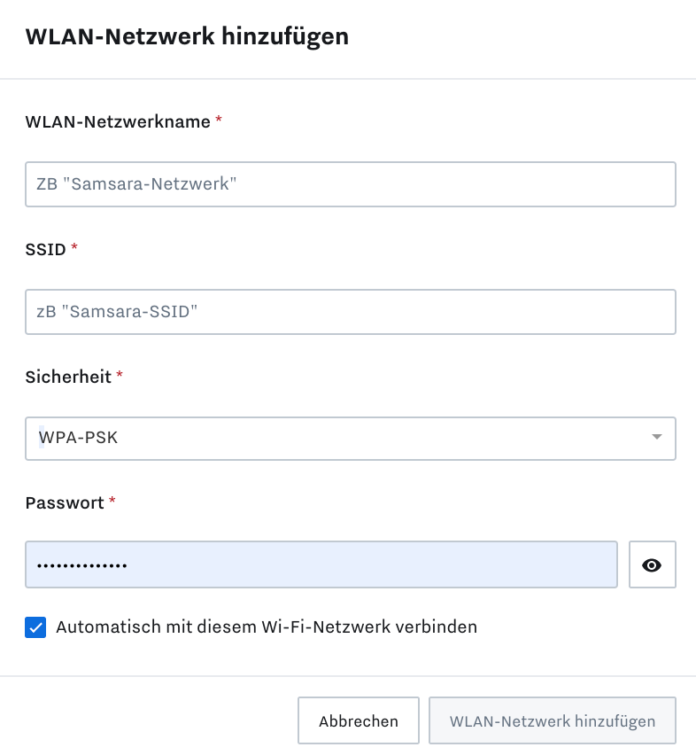Select the WPA-PSK security combo box
The image size is (696, 755).
(x=336, y=438)
